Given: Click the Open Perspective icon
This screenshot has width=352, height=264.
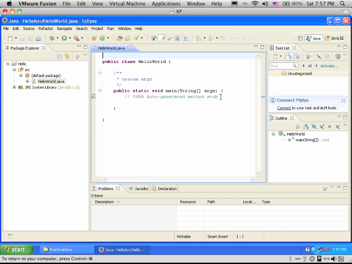Looking at the screenshot, I should [301, 38].
